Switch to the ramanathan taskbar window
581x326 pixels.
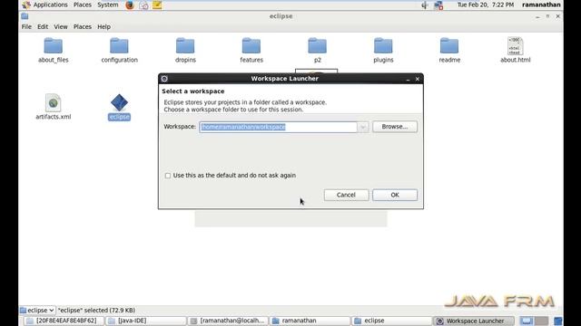tap(310, 321)
